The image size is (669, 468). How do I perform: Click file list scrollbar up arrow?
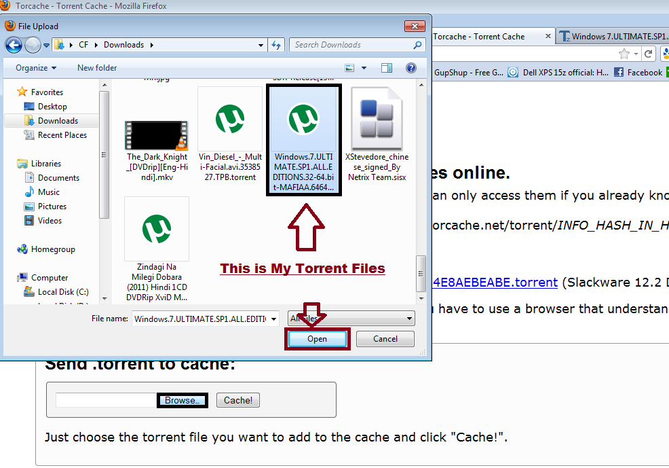[421, 85]
